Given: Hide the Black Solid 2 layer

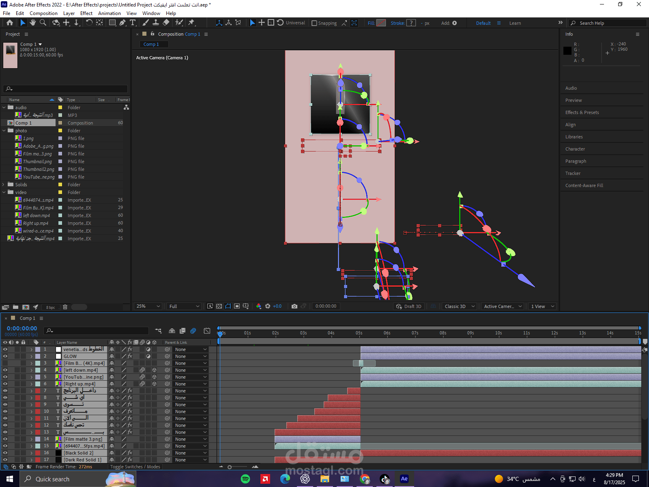Looking at the screenshot, I should tap(5, 453).
